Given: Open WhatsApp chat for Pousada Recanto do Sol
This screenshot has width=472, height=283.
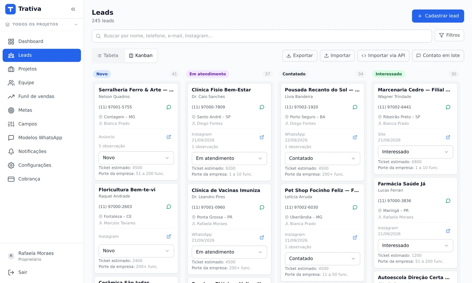Looking at the screenshot, I should tap(355, 107).
